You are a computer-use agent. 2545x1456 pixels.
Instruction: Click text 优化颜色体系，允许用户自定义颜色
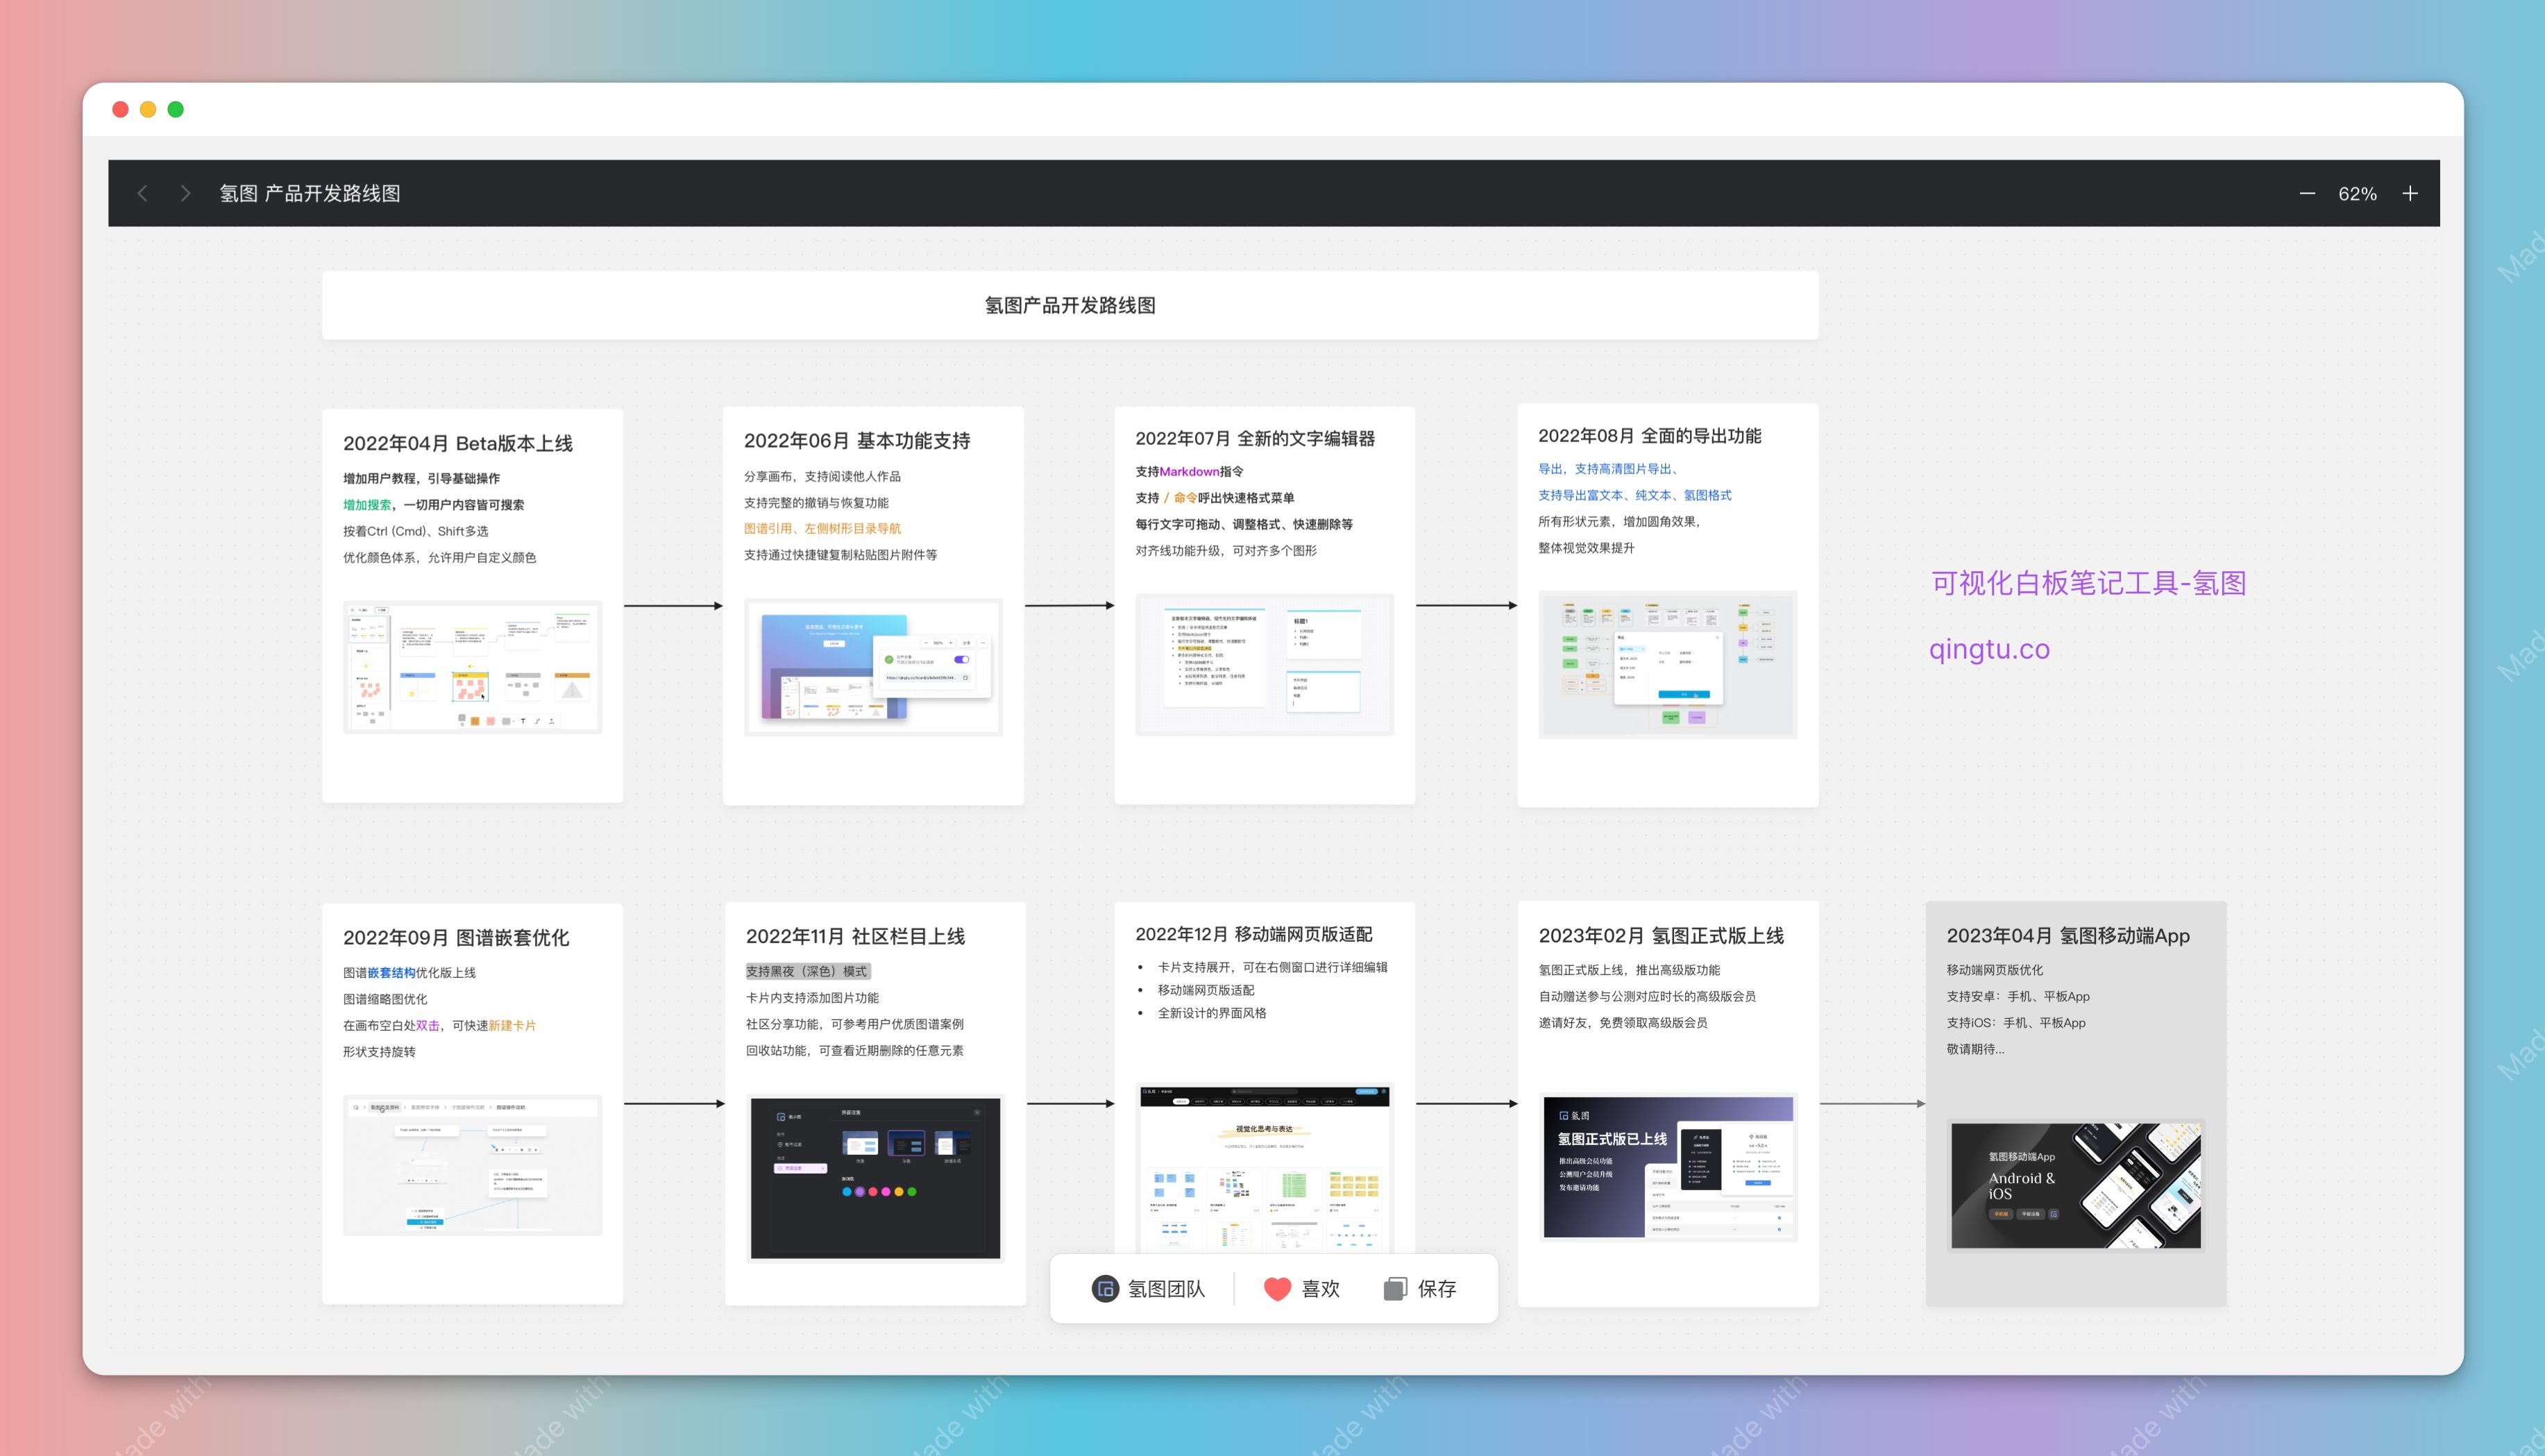coord(440,558)
